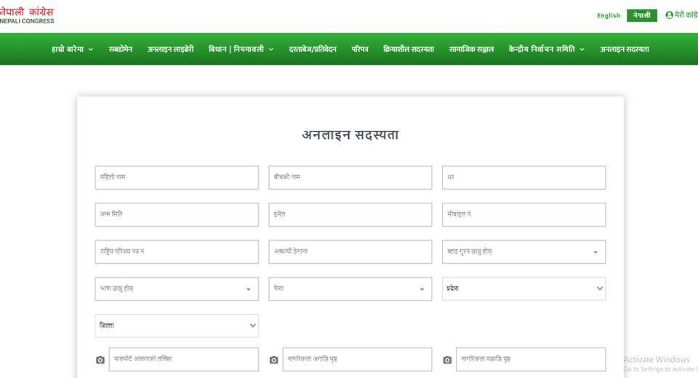
Task: Expand केन्द्रीय निर्वाचन समिति menu
Action: click(x=546, y=49)
